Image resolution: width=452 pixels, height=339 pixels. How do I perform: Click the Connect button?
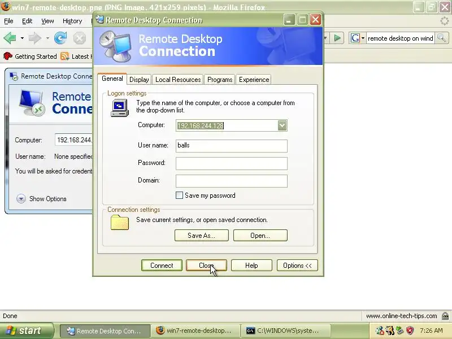pos(162,266)
